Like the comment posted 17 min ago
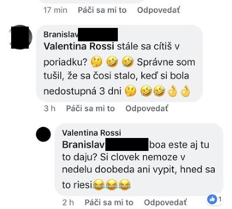The width and height of the screenshot is (232, 209). [x=102, y=10]
